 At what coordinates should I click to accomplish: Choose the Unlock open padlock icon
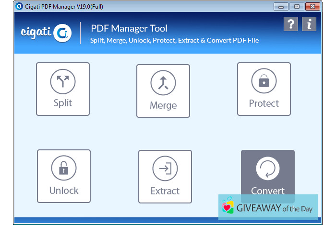pos(64,169)
